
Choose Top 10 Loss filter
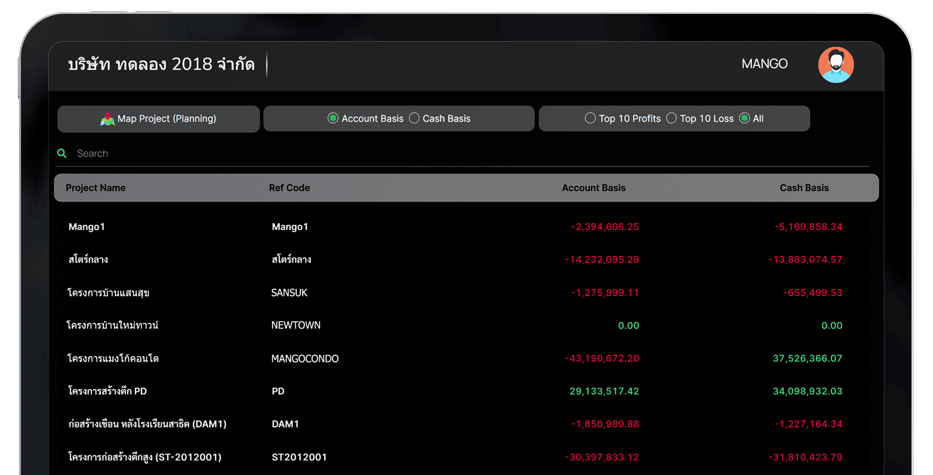coord(671,118)
